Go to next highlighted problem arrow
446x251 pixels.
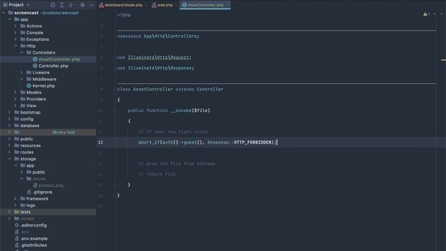[441, 14]
